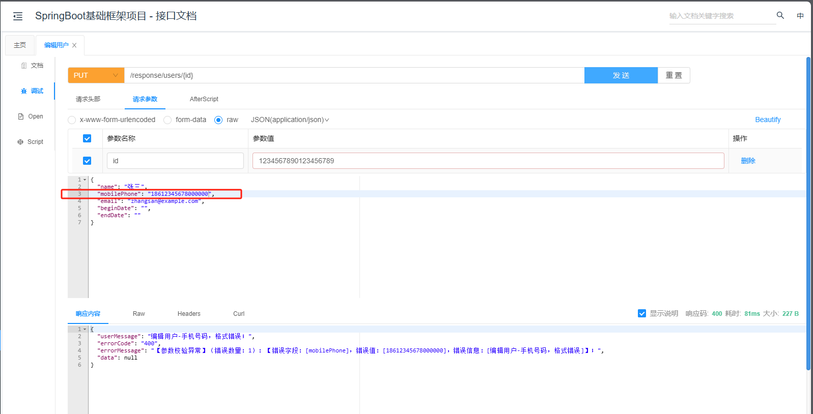The width and height of the screenshot is (813, 414).
Task: Click the request URL field
Action: tap(354, 75)
